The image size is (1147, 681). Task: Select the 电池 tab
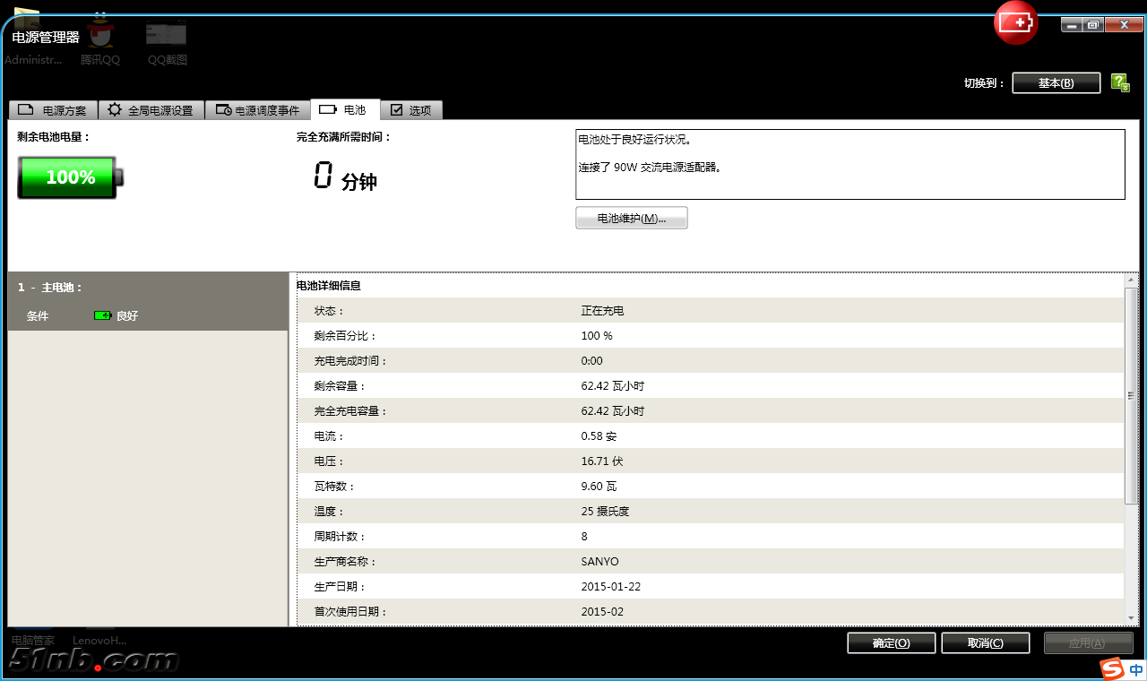pyautogui.click(x=345, y=109)
